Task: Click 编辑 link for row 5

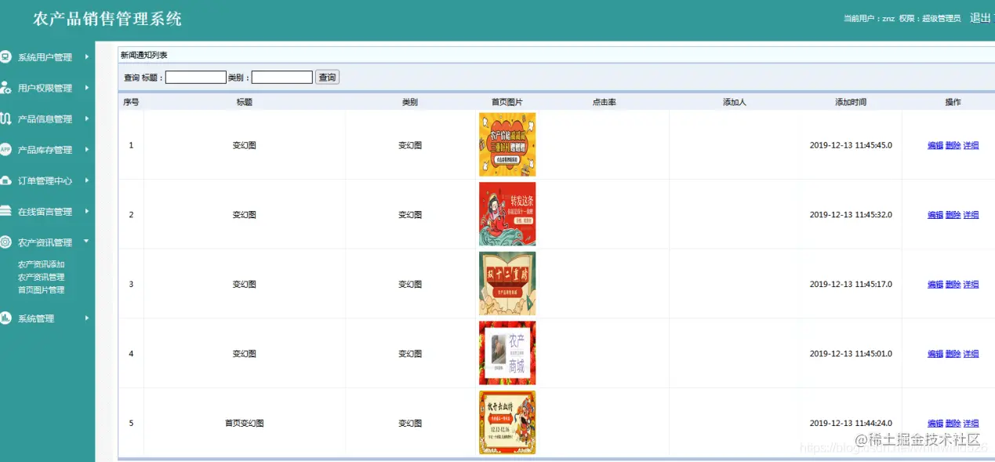Action: [x=935, y=423]
